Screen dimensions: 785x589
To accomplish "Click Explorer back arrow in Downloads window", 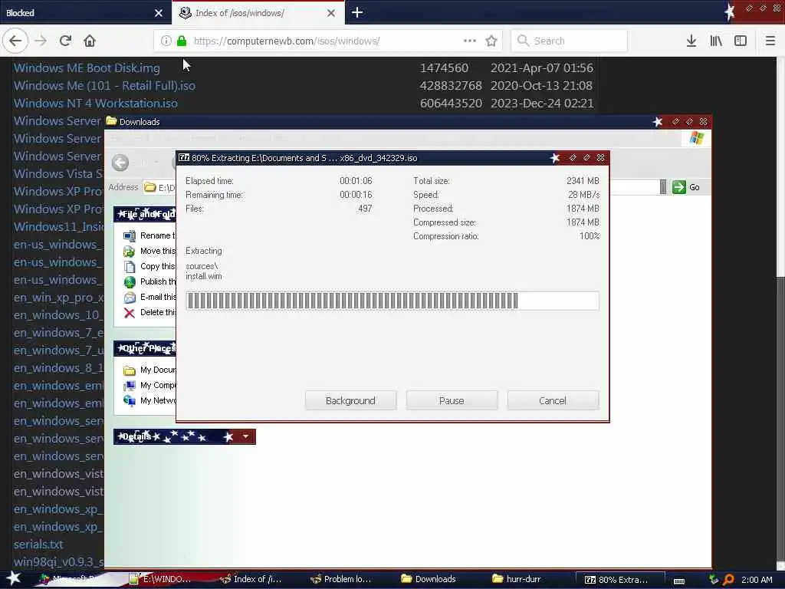I will [120, 163].
